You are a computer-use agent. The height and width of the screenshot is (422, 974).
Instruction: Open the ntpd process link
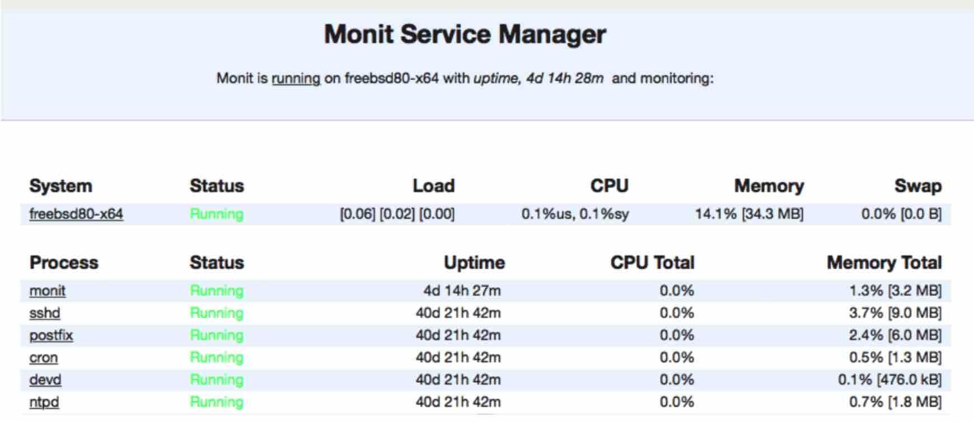(x=44, y=402)
